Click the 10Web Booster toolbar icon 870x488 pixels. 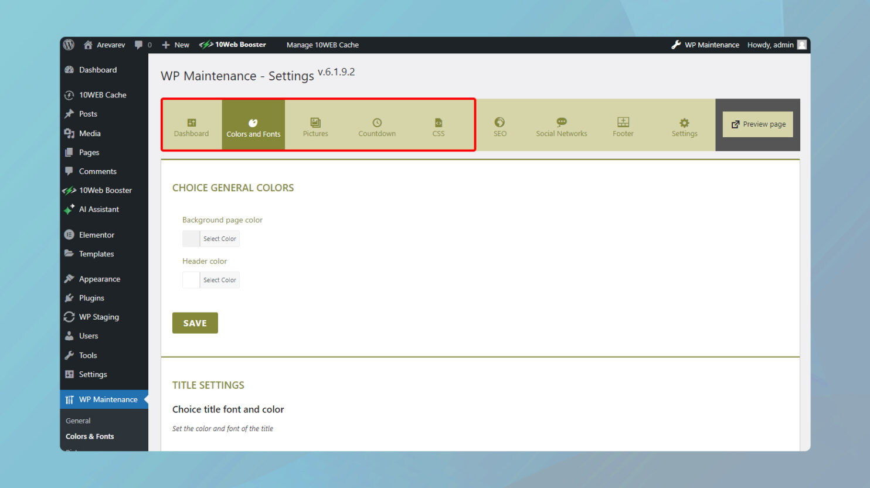[x=233, y=45]
